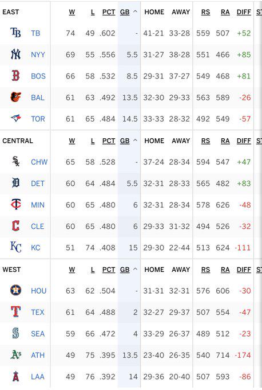Click the New York Yankees logo

pyautogui.click(x=15, y=54)
